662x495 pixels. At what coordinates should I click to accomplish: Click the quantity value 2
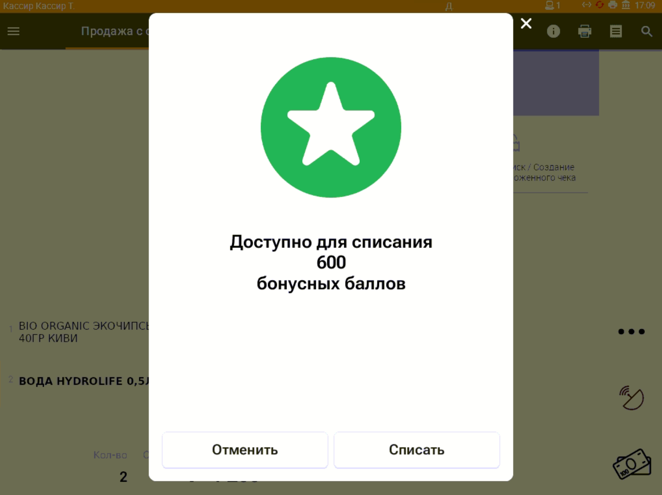click(x=123, y=477)
